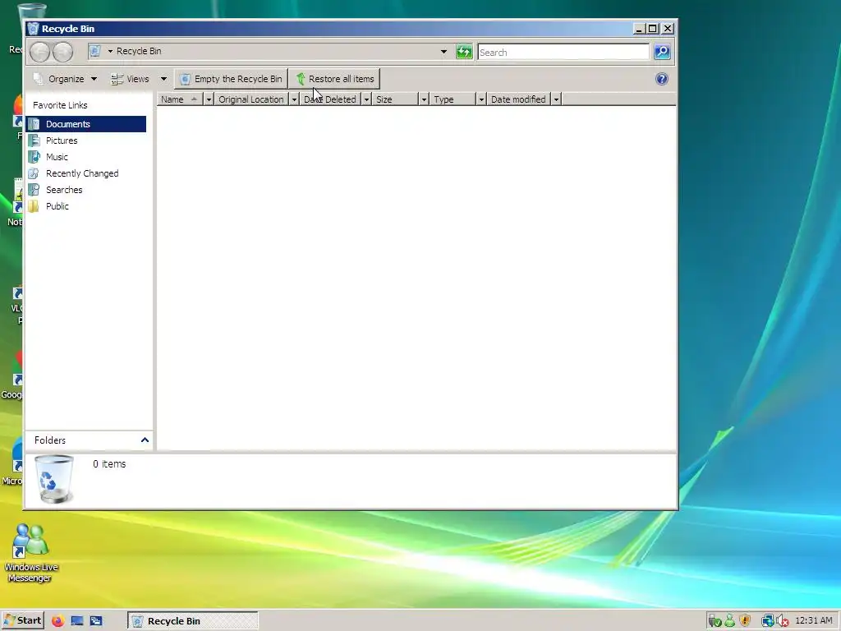
Task: Click the Safely Remove Hardware tray icon
Action: tap(715, 621)
